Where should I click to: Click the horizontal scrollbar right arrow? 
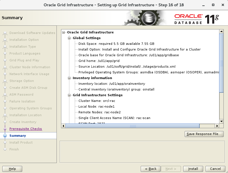tap(217, 126)
